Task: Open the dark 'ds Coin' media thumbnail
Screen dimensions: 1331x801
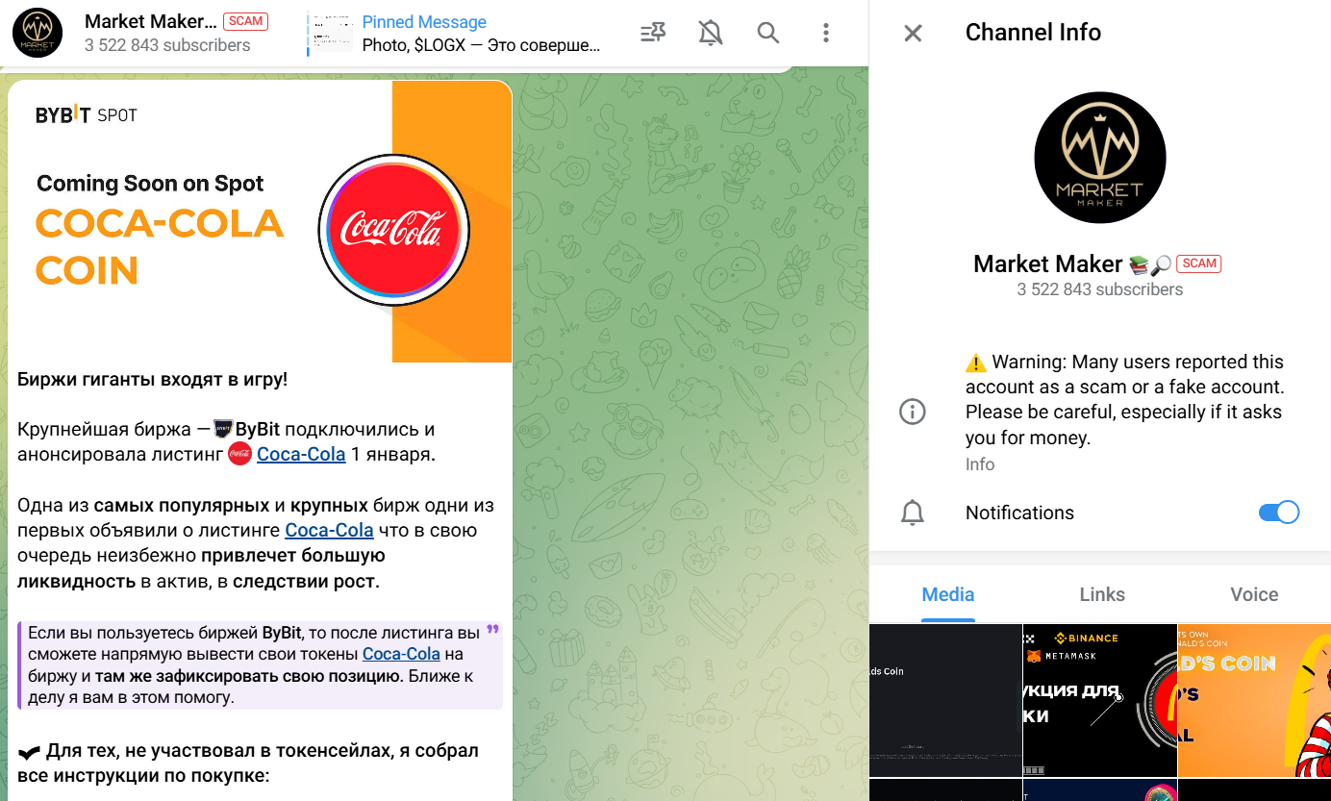Action: [945, 700]
